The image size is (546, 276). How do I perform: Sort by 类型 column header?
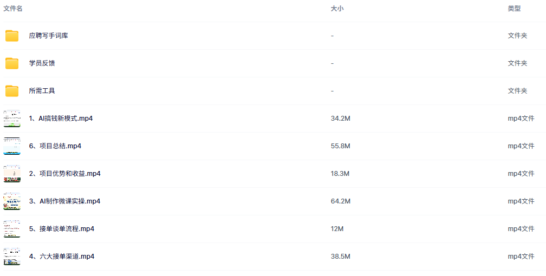click(514, 9)
